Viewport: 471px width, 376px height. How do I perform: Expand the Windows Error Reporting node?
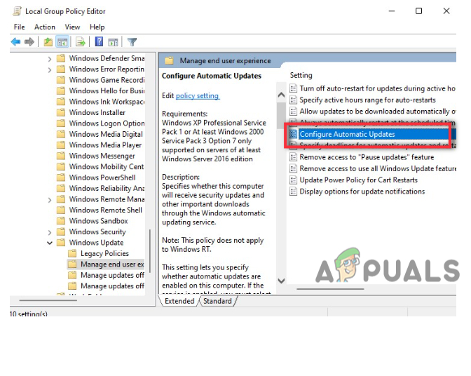click(50, 69)
